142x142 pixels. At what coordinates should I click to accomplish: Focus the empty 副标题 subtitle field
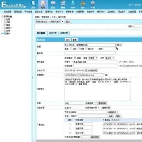90,53
